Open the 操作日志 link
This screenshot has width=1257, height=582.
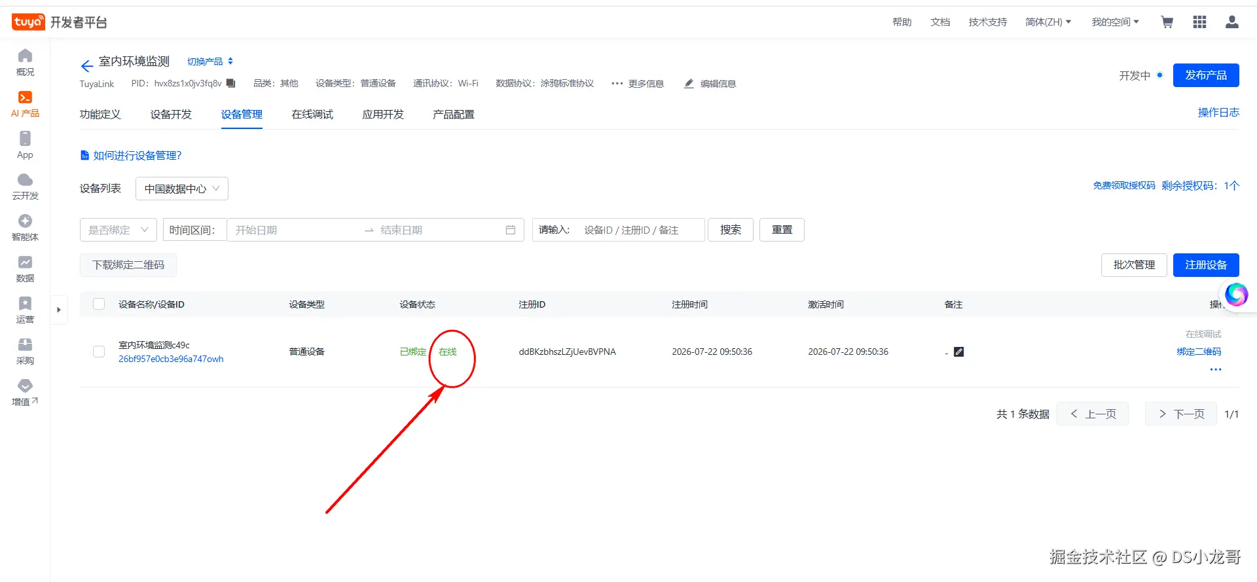(x=1218, y=113)
